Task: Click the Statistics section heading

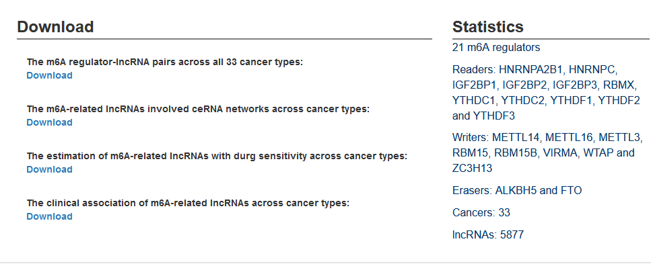Action: (488, 26)
